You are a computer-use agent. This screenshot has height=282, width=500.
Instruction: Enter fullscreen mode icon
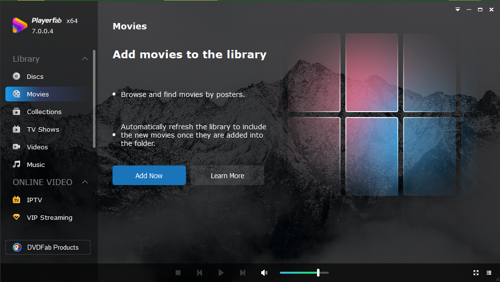(476, 273)
